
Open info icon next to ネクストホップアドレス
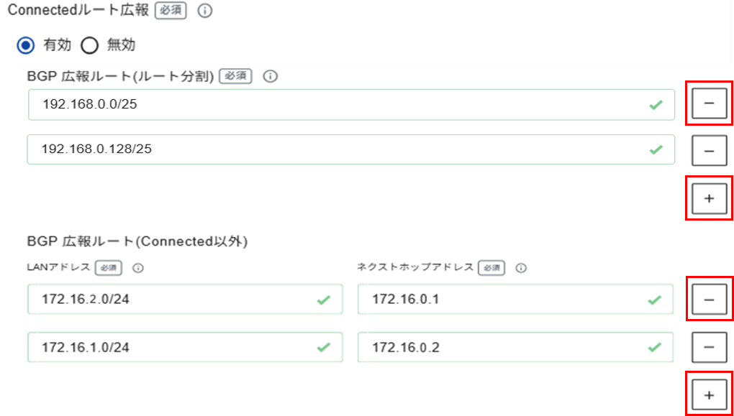pyautogui.click(x=521, y=268)
